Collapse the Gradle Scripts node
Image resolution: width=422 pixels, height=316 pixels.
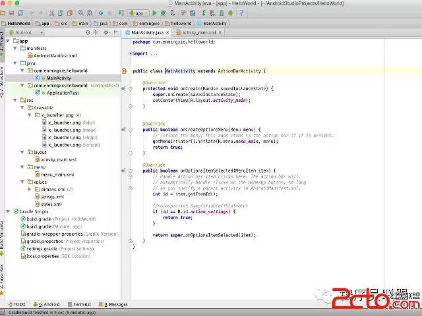[x=8, y=211]
